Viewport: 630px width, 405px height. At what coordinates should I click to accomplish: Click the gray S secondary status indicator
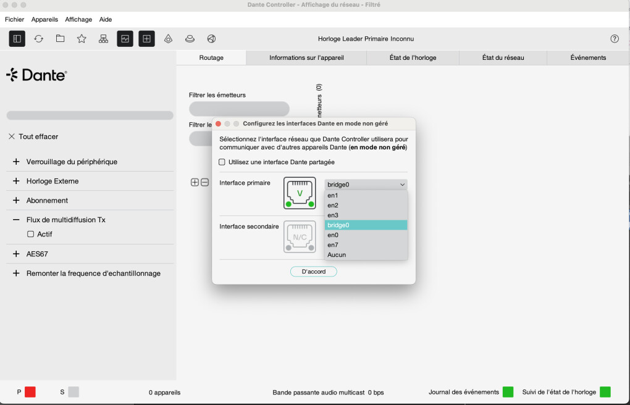(73, 392)
